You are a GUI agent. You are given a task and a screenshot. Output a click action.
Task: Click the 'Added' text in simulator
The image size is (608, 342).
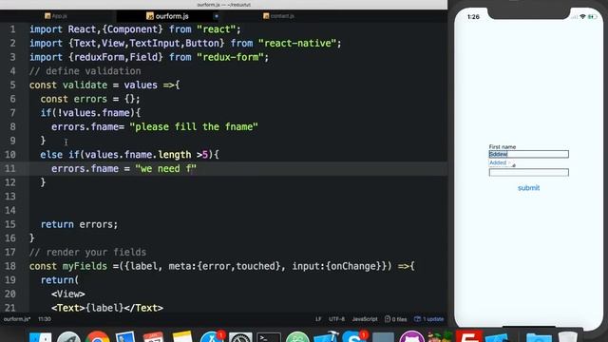tap(498, 162)
